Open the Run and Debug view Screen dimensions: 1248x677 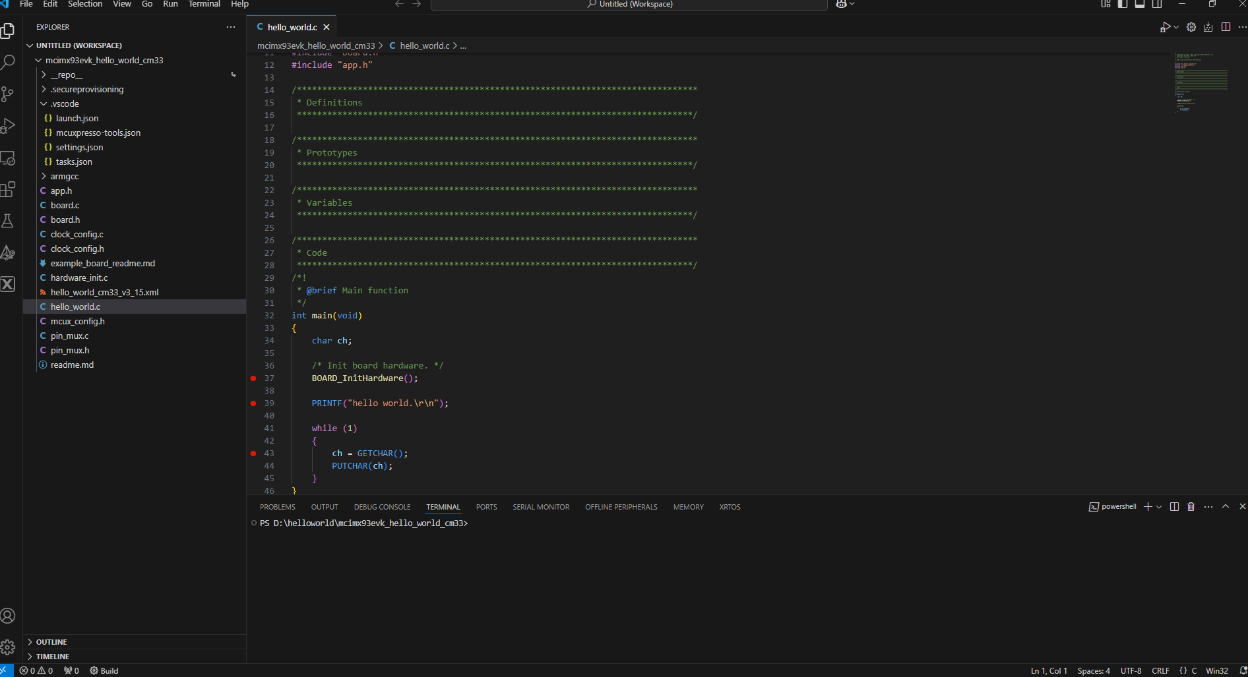click(8, 126)
